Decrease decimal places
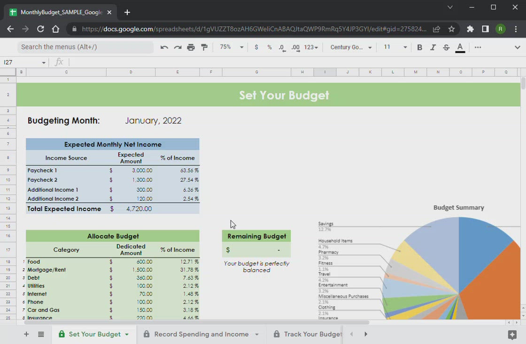This screenshot has height=344, width=526. [282, 47]
